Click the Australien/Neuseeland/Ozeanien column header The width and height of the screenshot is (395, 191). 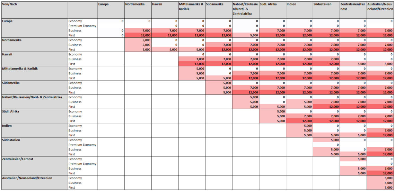380,10
